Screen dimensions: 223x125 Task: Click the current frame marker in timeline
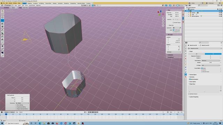pos(6,114)
